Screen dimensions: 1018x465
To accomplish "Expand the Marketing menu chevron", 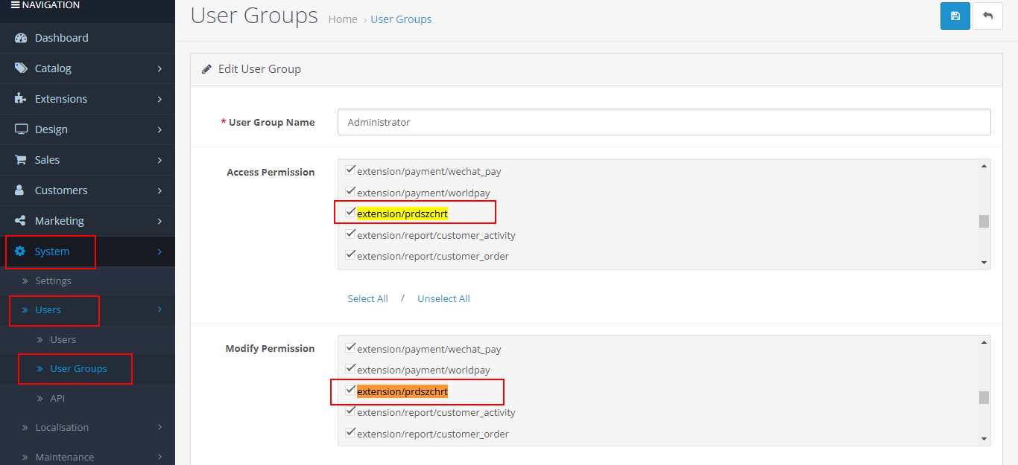I will pyautogui.click(x=159, y=221).
